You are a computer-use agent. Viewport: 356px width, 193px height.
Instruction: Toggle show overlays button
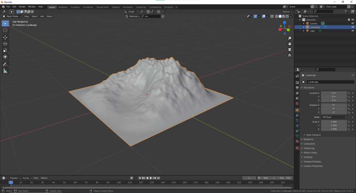point(264,16)
